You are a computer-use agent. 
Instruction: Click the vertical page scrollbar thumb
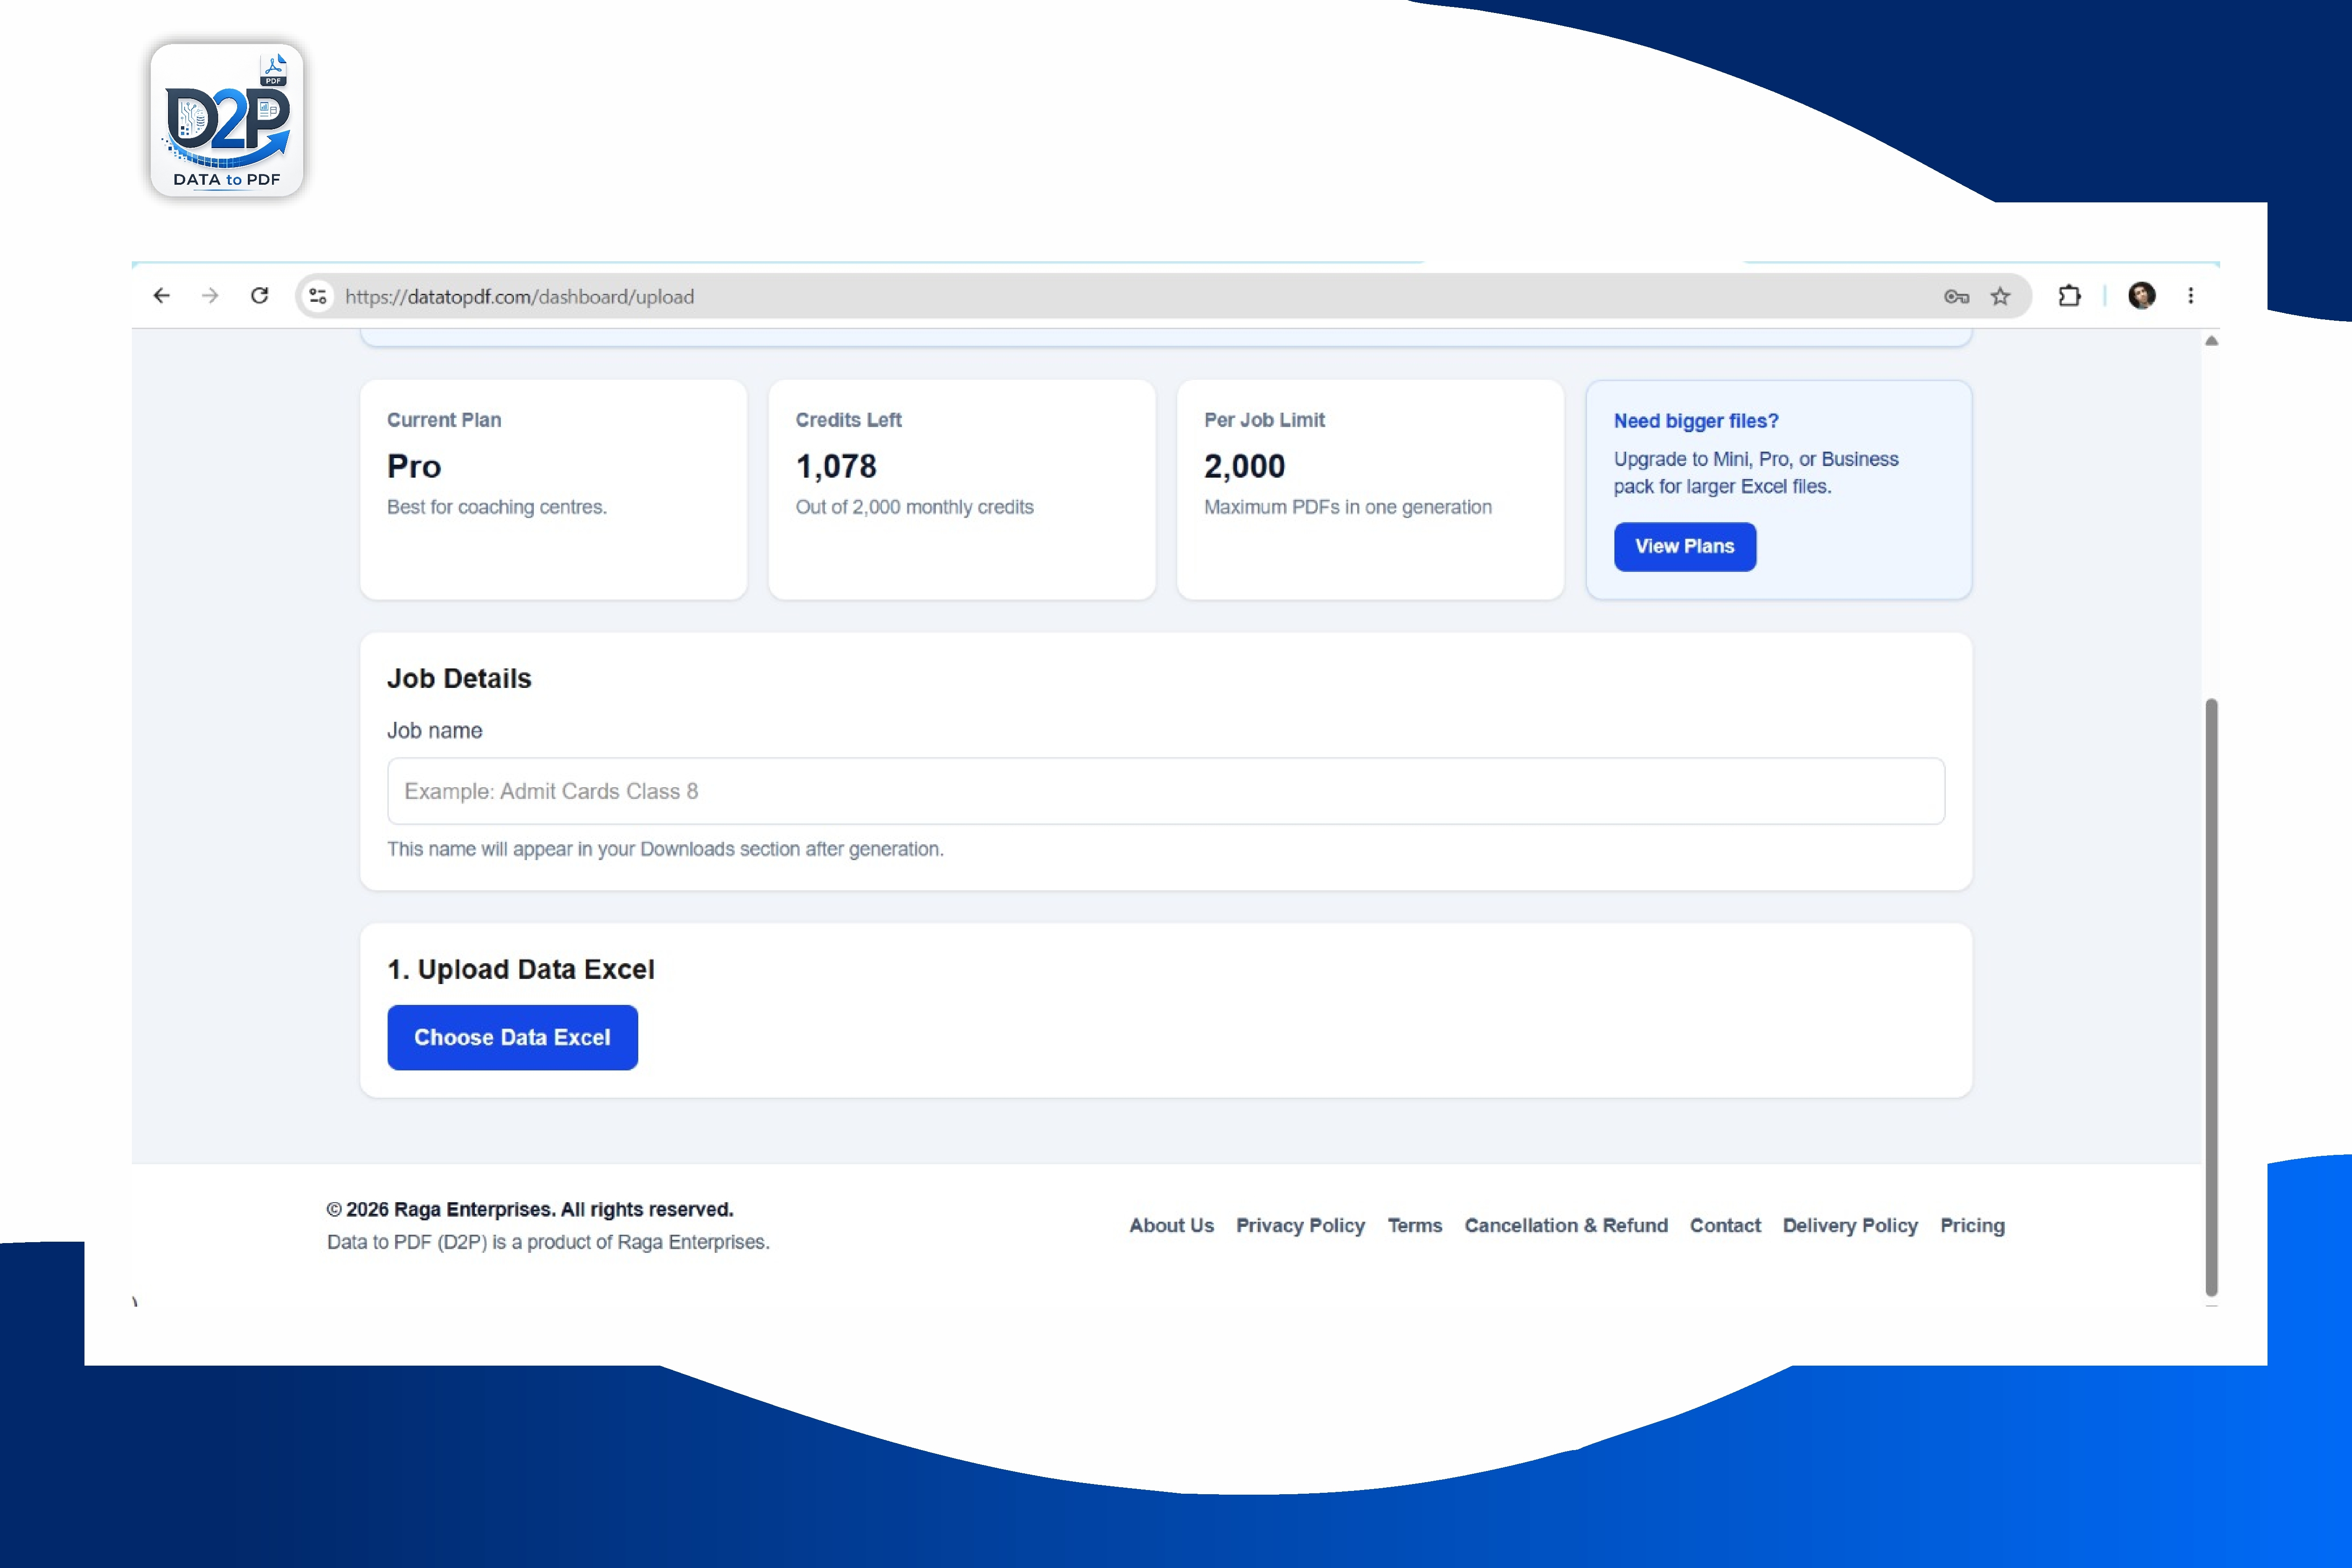[2211, 997]
